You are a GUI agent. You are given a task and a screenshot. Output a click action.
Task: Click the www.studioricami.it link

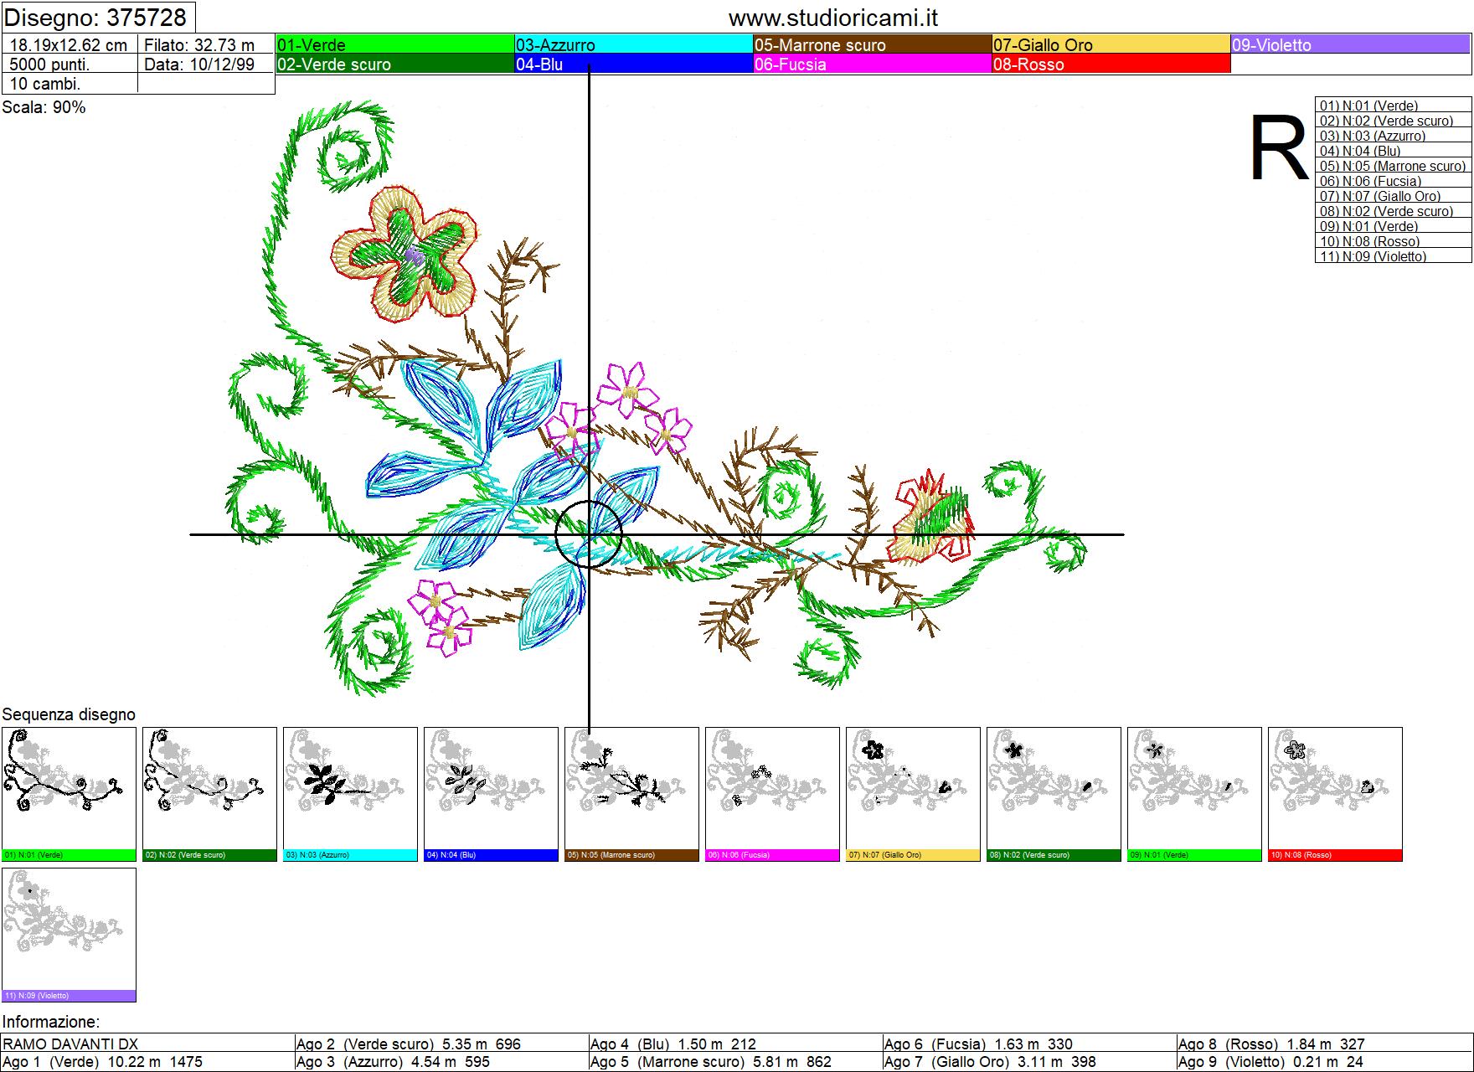pyautogui.click(x=832, y=18)
